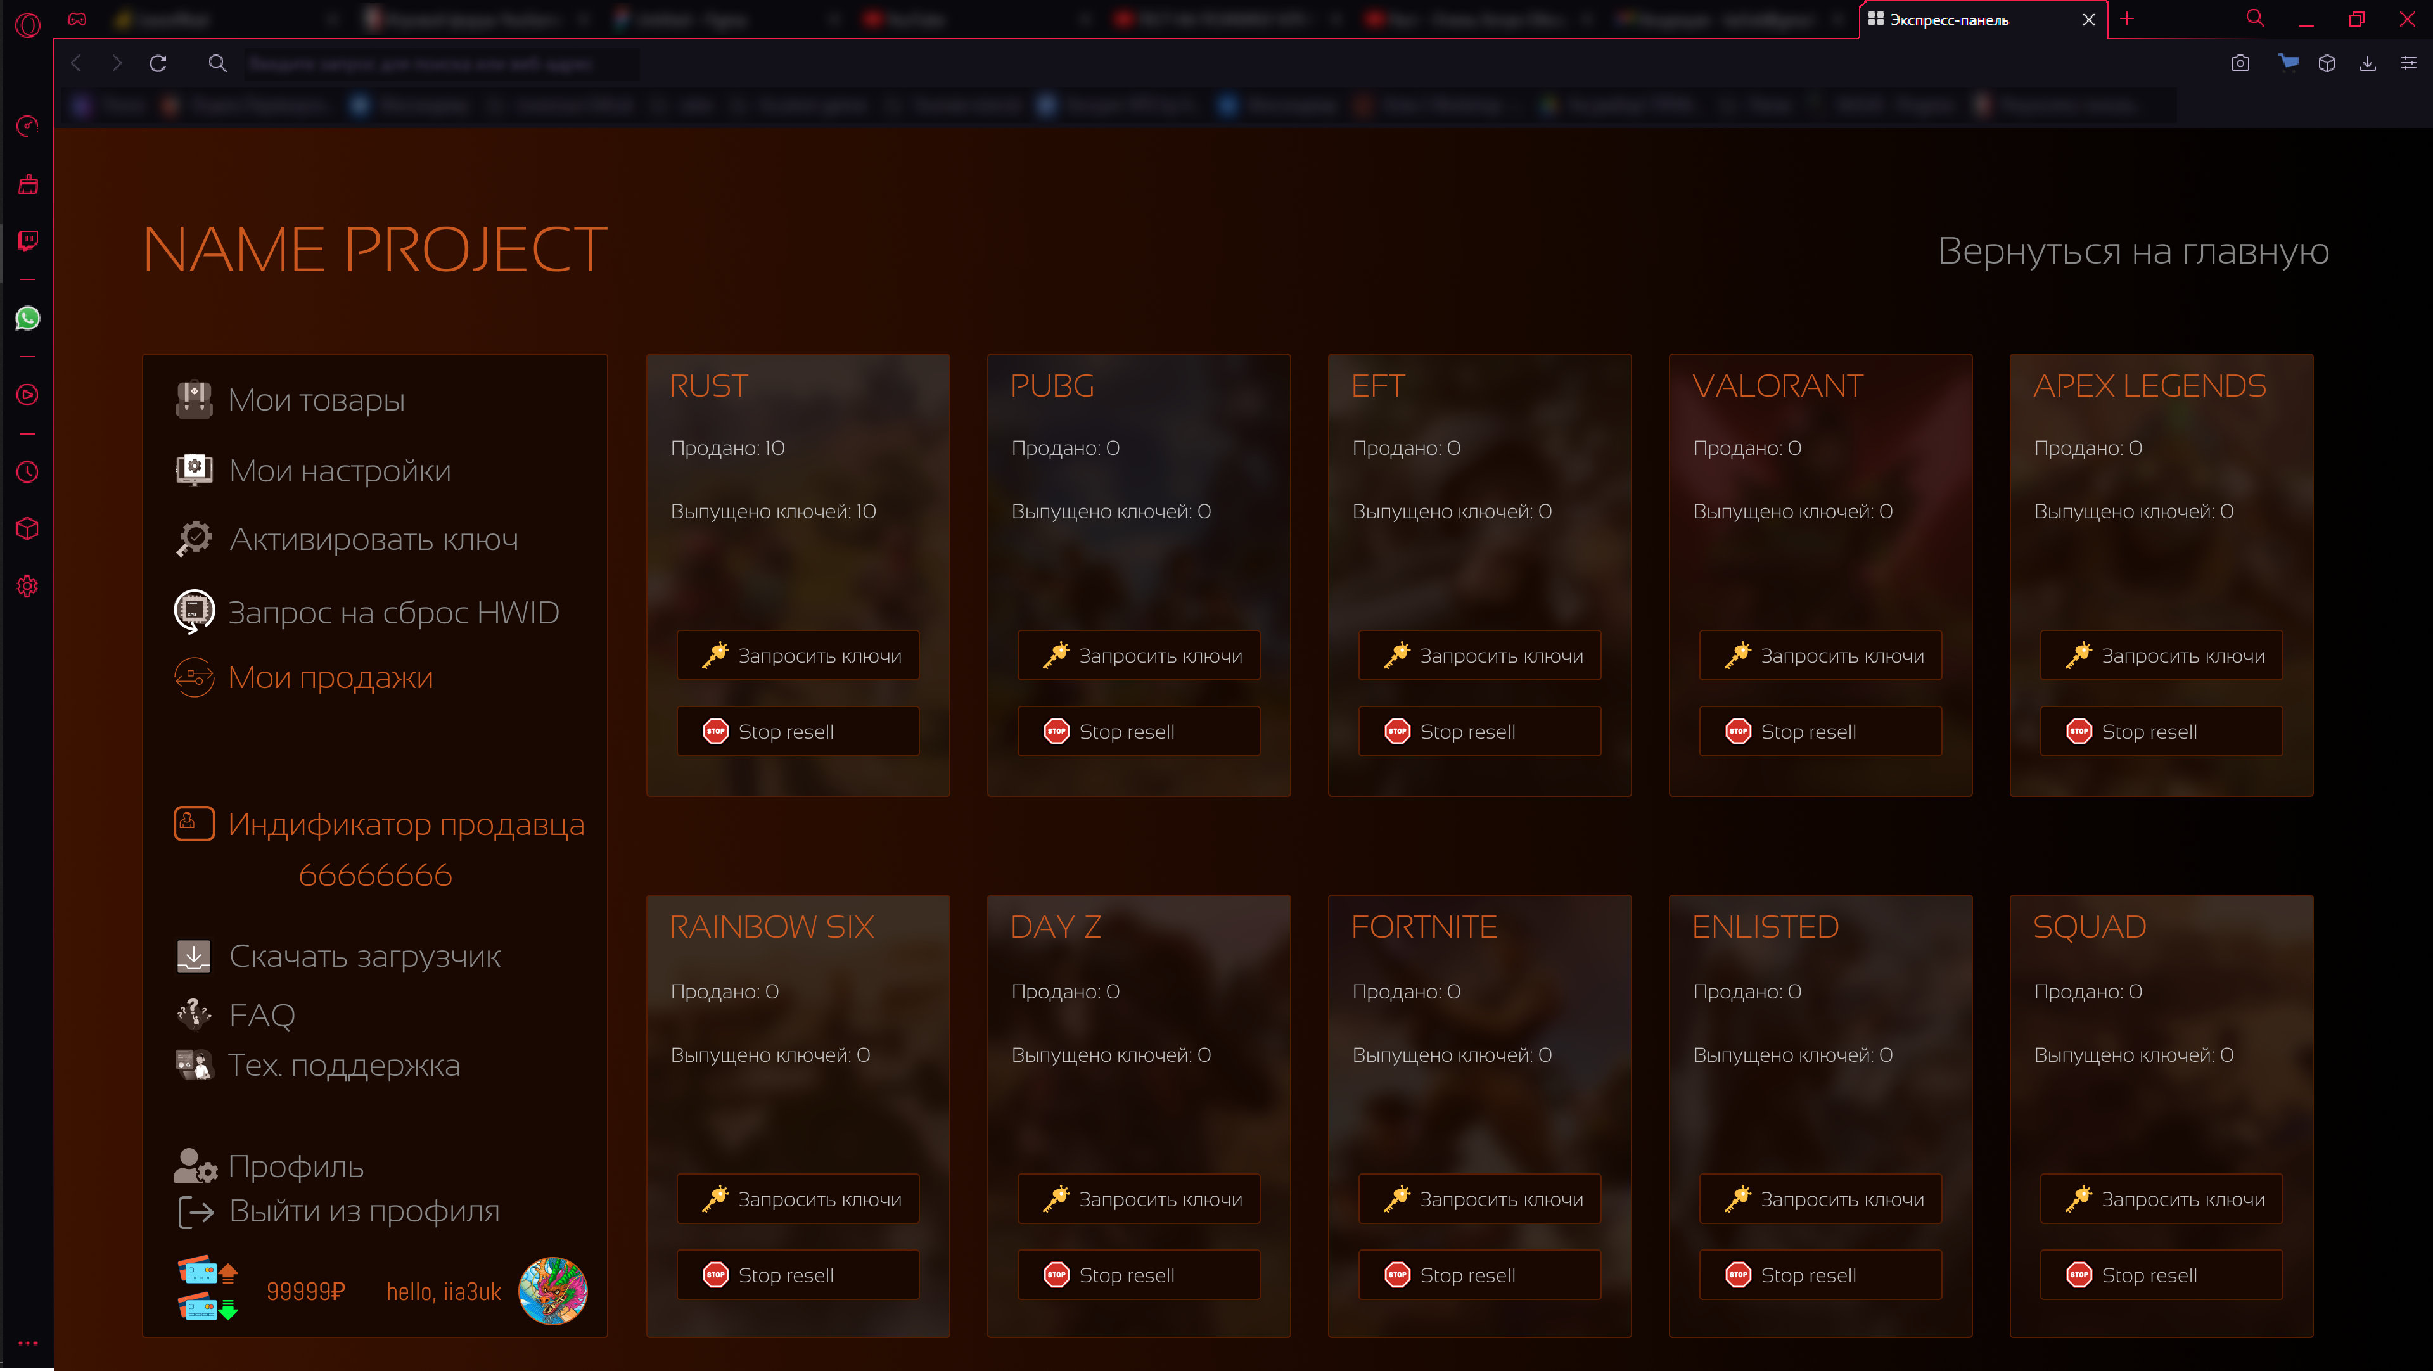Select Активировать ключ in the menu
2433x1371 pixels.
click(x=347, y=539)
